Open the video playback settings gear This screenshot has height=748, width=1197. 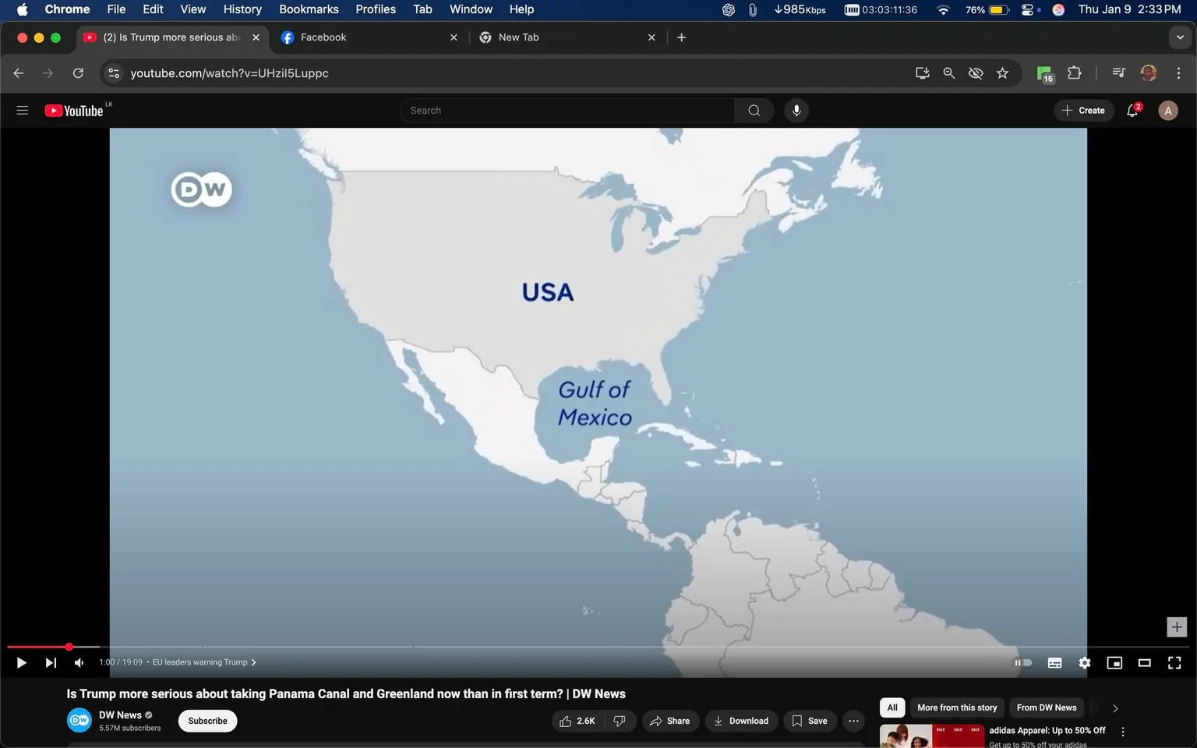tap(1084, 662)
